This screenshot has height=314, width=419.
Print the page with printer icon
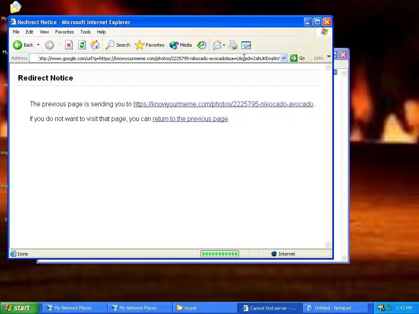[x=233, y=45]
